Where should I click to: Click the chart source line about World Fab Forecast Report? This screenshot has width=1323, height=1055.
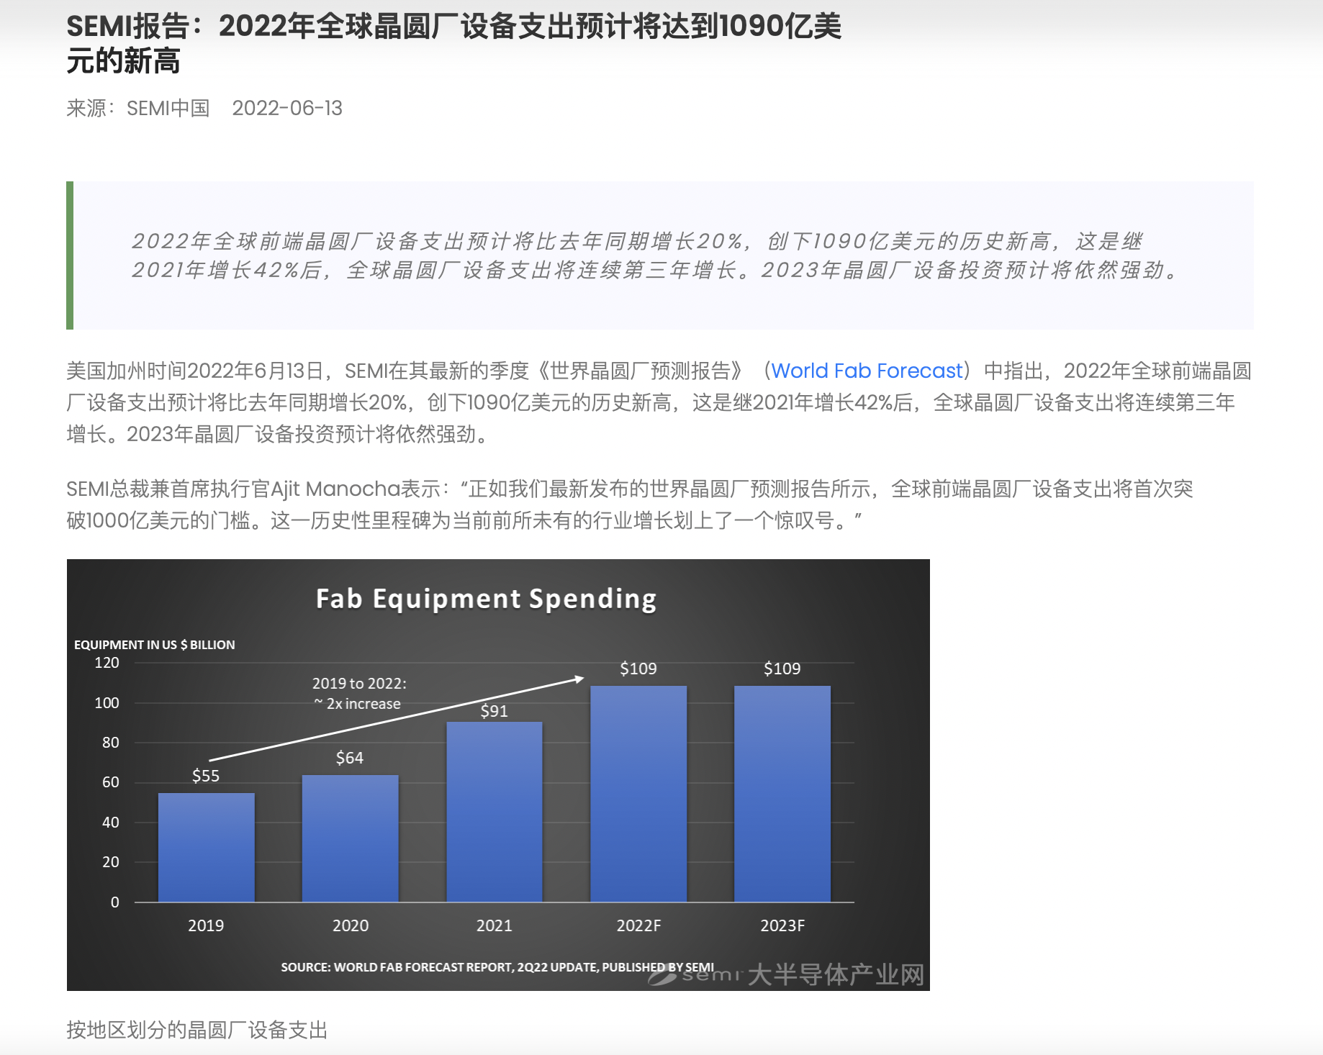pos(497,967)
